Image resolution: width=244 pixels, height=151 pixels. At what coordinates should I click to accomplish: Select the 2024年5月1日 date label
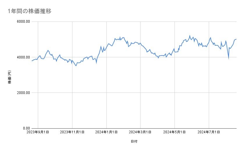click(174, 132)
